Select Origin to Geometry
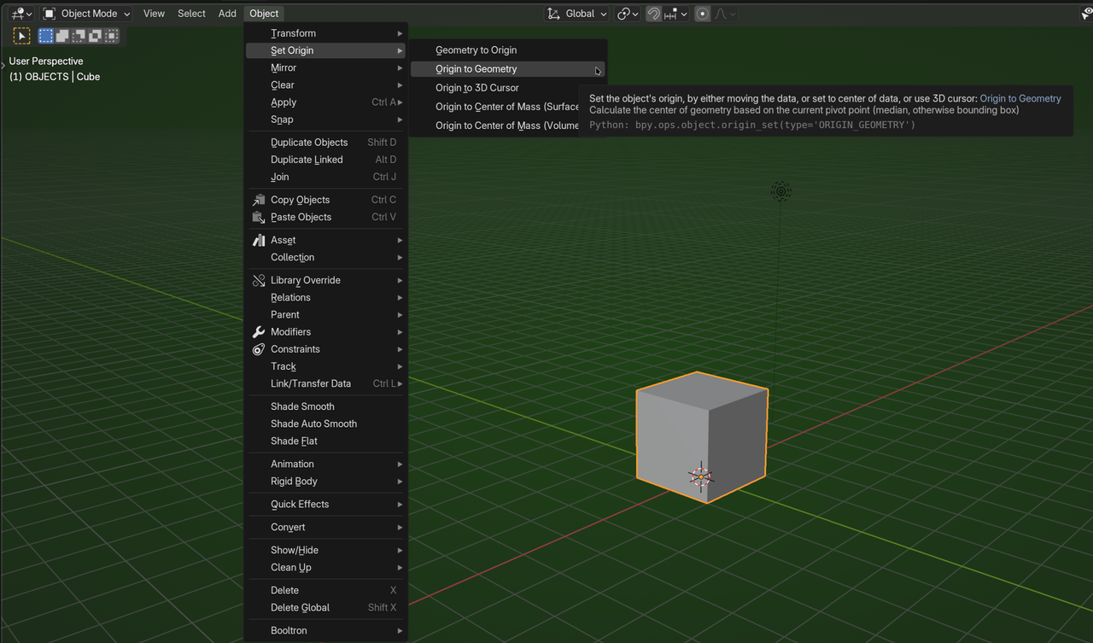 pos(476,69)
